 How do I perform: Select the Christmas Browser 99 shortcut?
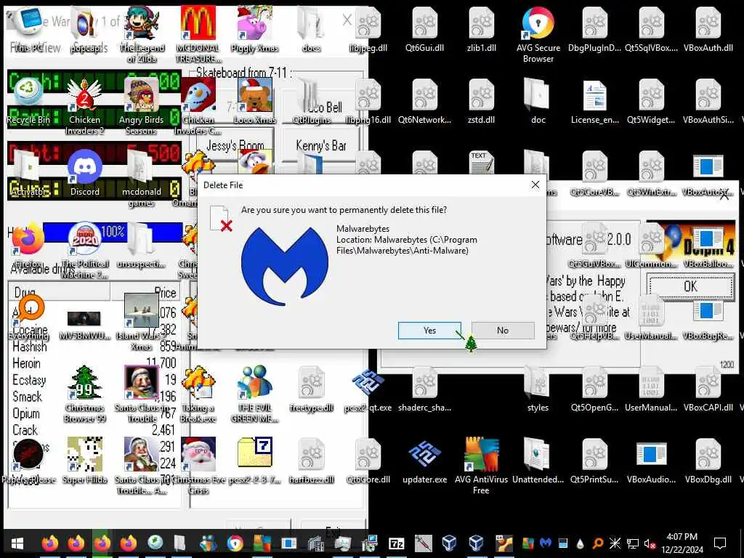point(84,394)
